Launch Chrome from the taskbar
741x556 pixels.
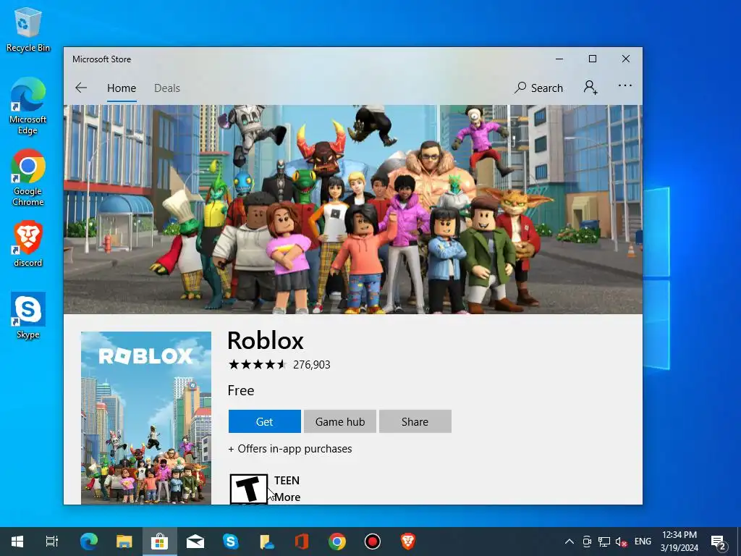click(x=337, y=542)
